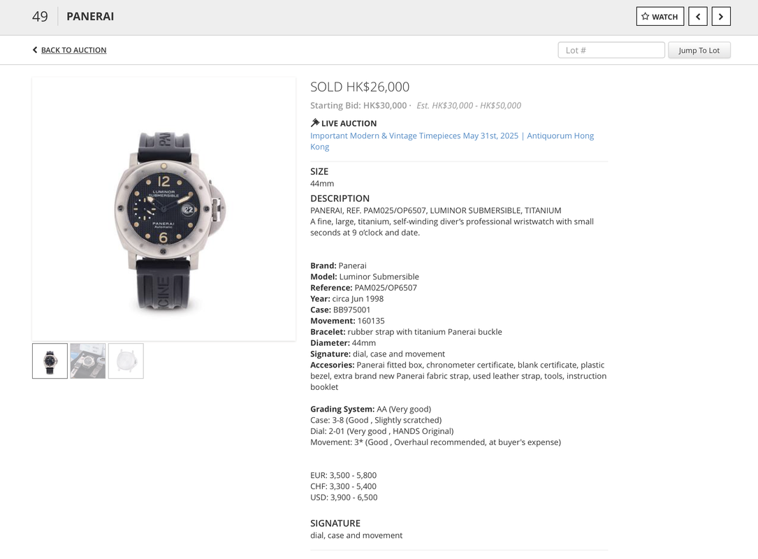758x559 pixels.
Task: Open the Antiquorum Hong Kong auction link
Action: click(452, 141)
